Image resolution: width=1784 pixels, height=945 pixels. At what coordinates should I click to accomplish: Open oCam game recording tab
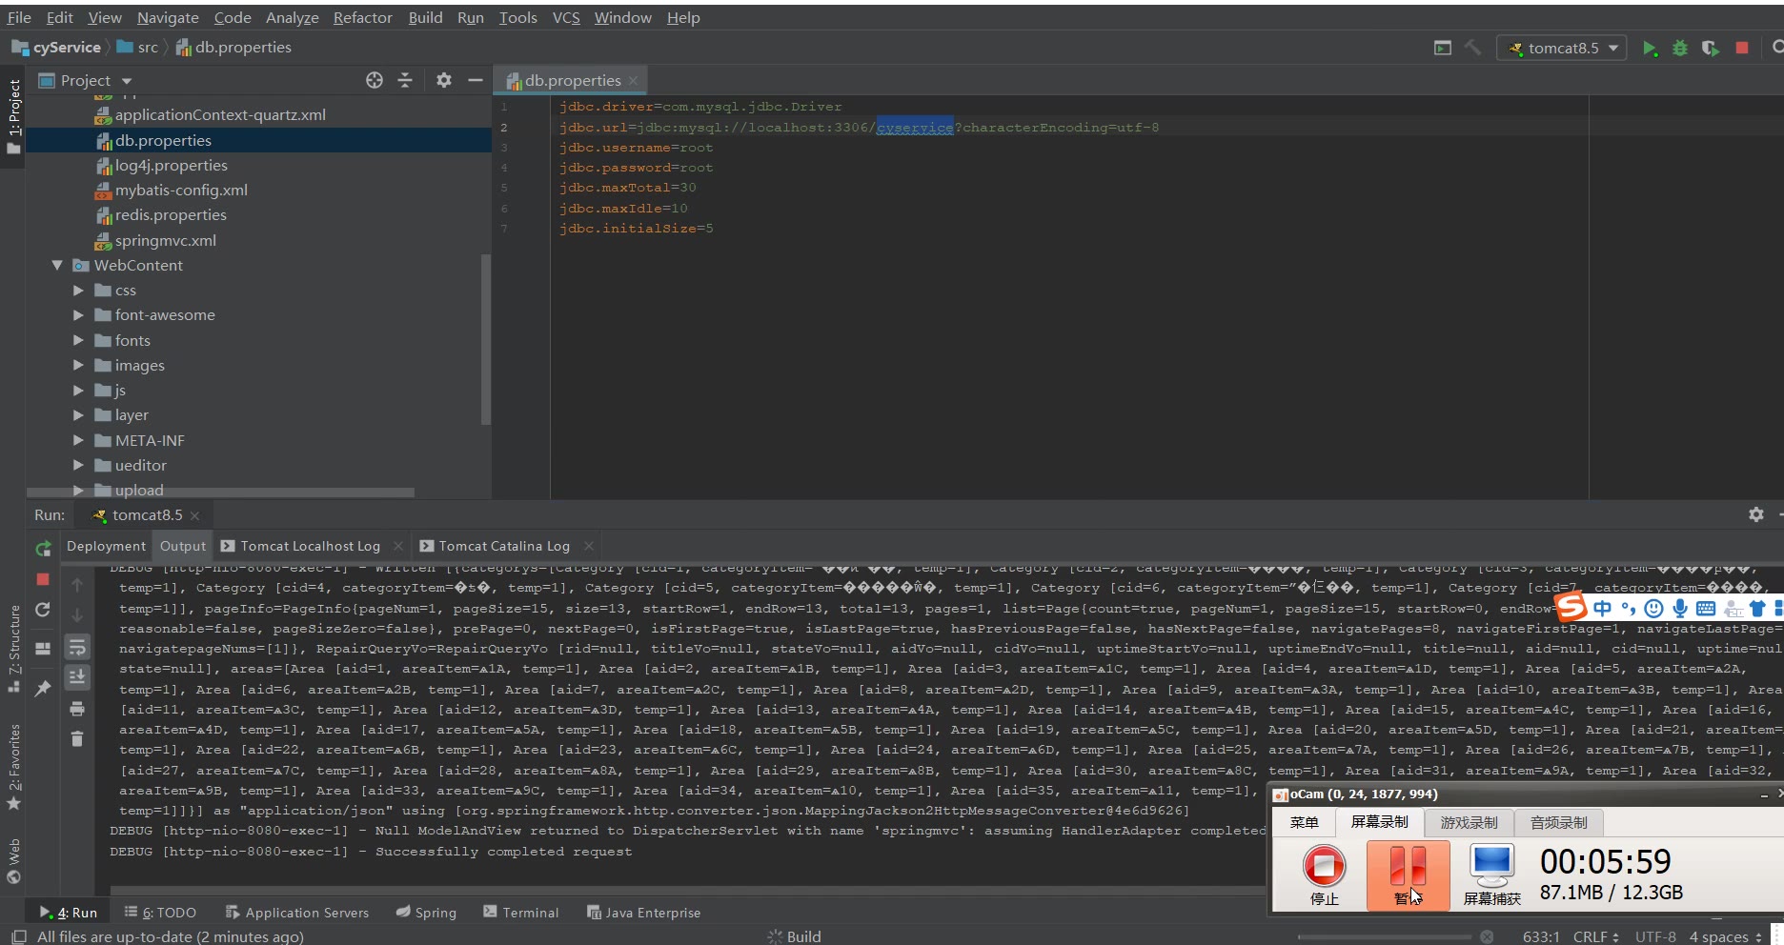click(x=1469, y=822)
